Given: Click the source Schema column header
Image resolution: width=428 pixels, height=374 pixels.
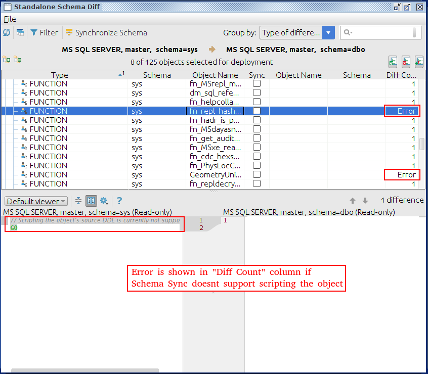Looking at the screenshot, I should click(157, 75).
